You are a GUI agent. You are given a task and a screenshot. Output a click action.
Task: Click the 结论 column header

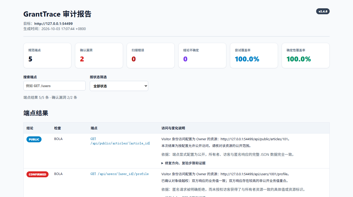(x=30, y=128)
